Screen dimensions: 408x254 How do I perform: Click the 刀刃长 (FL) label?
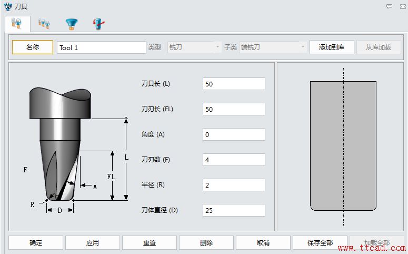(157, 109)
